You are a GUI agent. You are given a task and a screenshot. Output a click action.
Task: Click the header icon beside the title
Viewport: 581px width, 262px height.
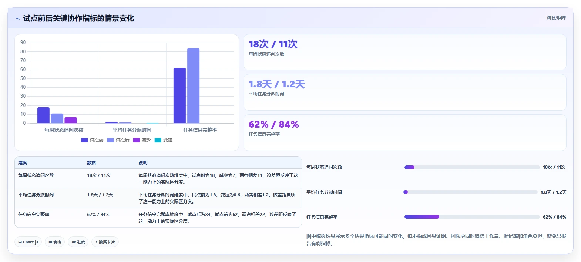17,19
